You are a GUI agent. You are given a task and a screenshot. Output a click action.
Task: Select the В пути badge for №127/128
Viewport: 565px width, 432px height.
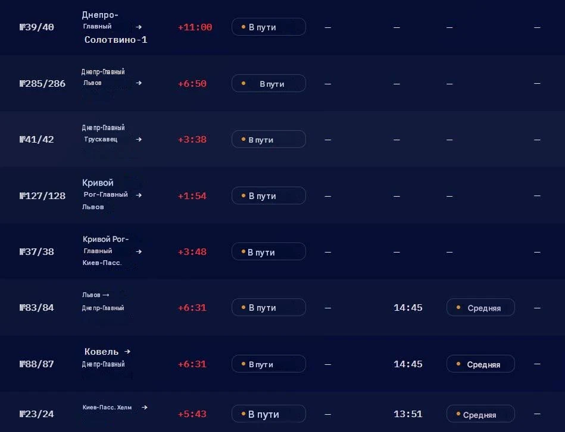click(x=269, y=195)
